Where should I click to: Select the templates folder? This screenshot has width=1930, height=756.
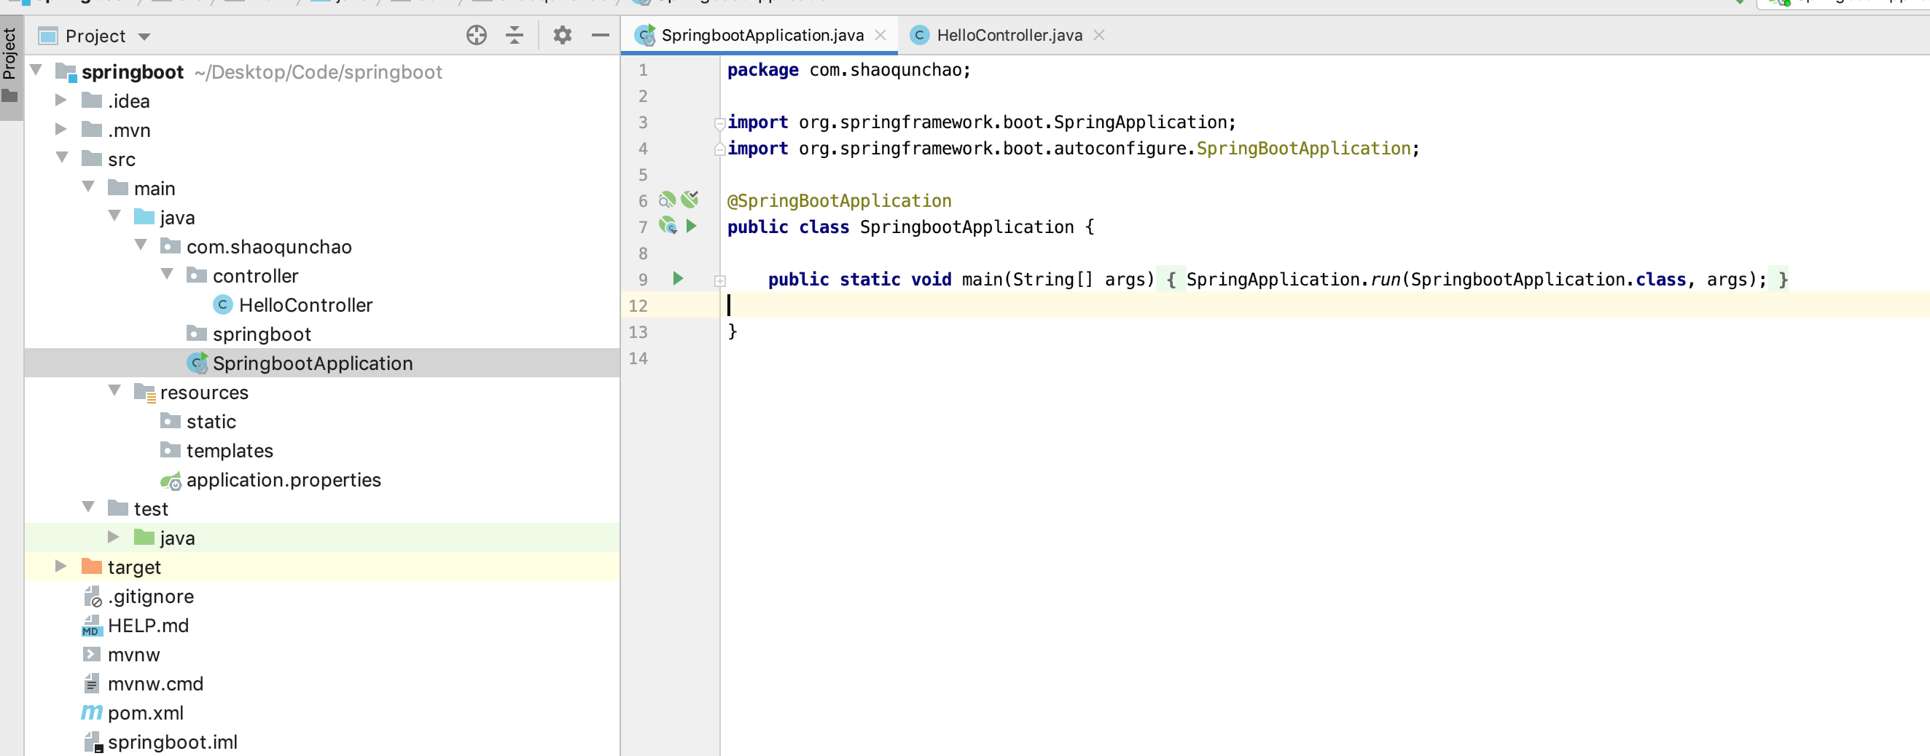coord(230,451)
